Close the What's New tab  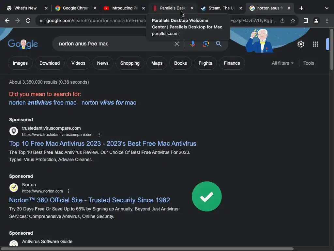click(46, 8)
